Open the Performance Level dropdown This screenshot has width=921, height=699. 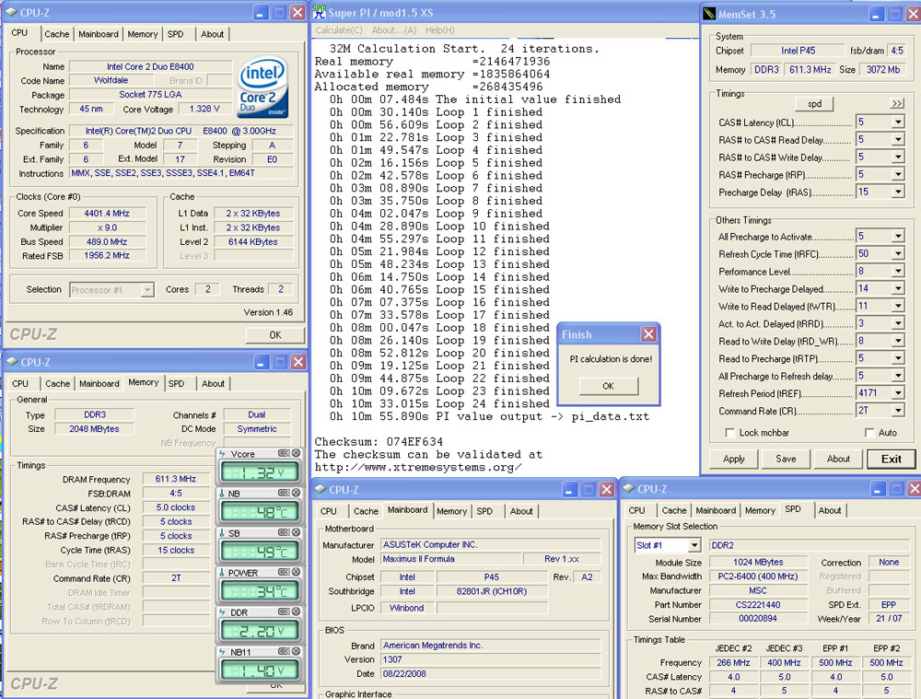[x=897, y=272]
